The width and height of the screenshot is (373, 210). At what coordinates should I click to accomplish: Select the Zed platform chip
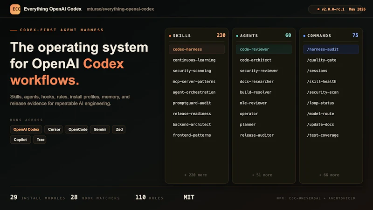119,129
